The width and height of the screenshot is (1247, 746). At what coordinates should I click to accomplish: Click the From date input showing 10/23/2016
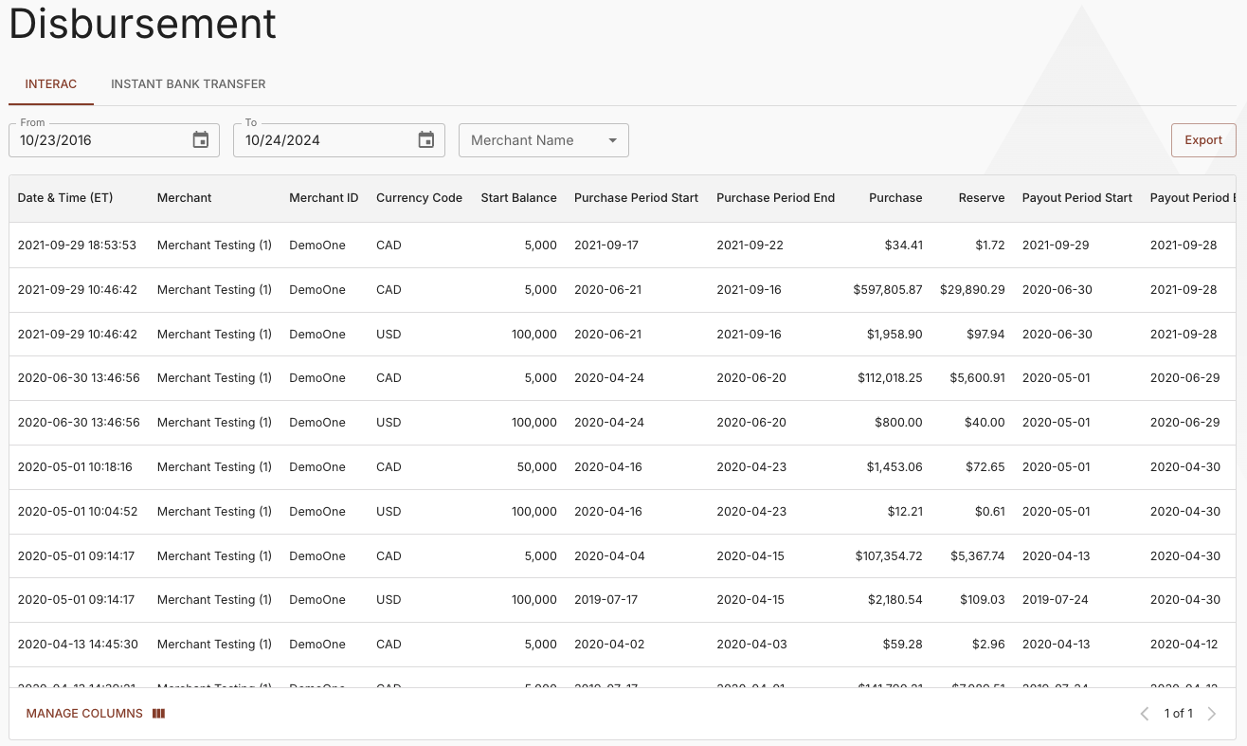pyautogui.click(x=95, y=139)
